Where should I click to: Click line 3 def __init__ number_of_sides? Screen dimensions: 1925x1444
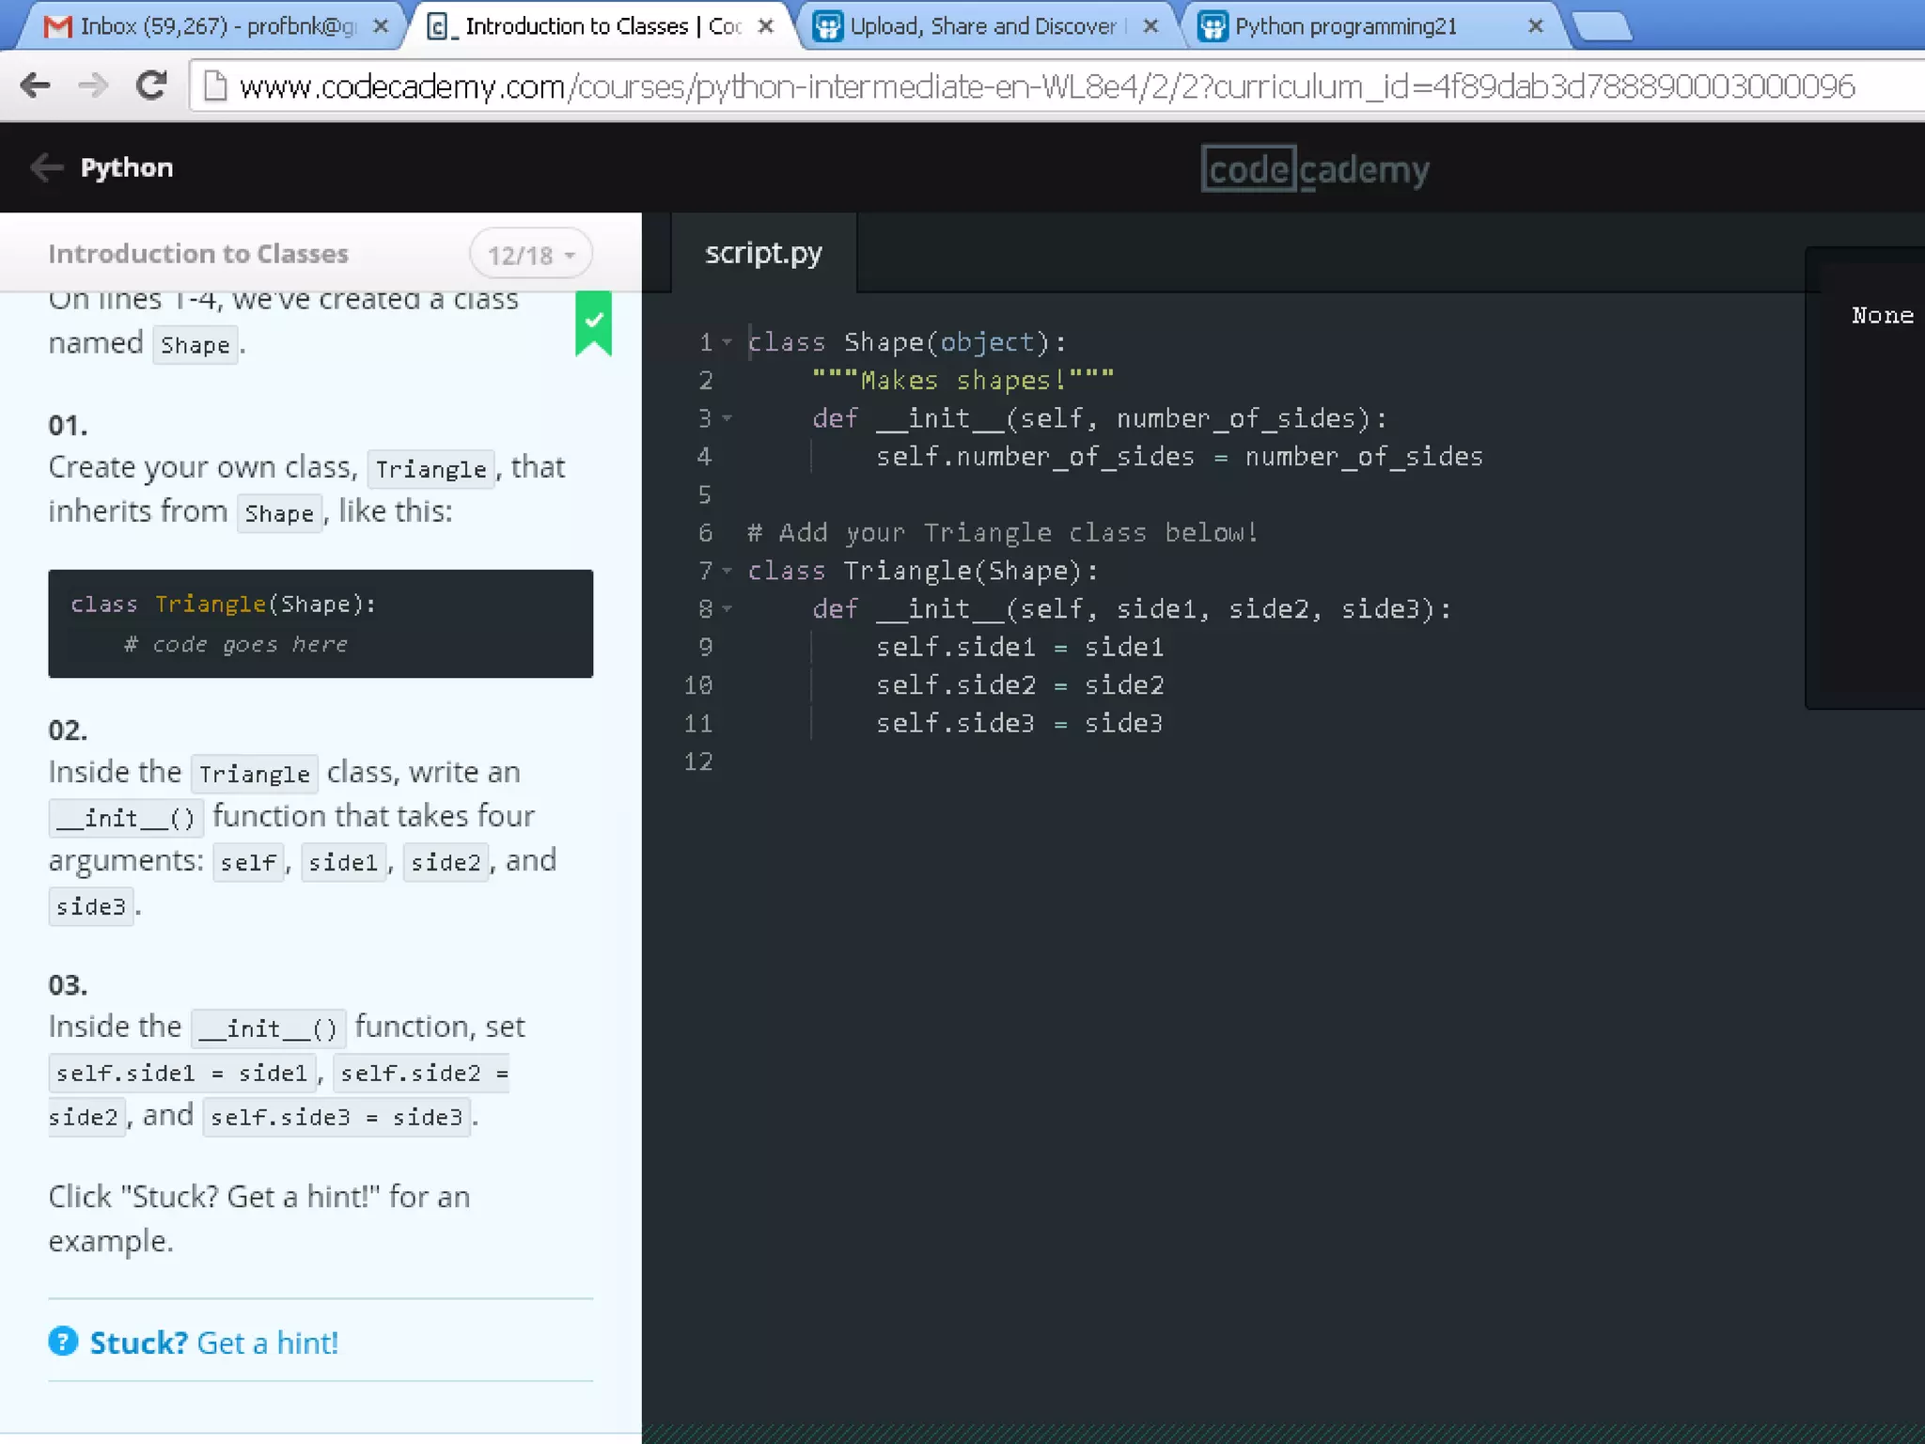(x=1100, y=418)
